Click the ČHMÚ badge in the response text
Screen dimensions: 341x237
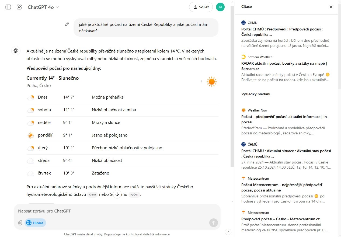pos(92,194)
